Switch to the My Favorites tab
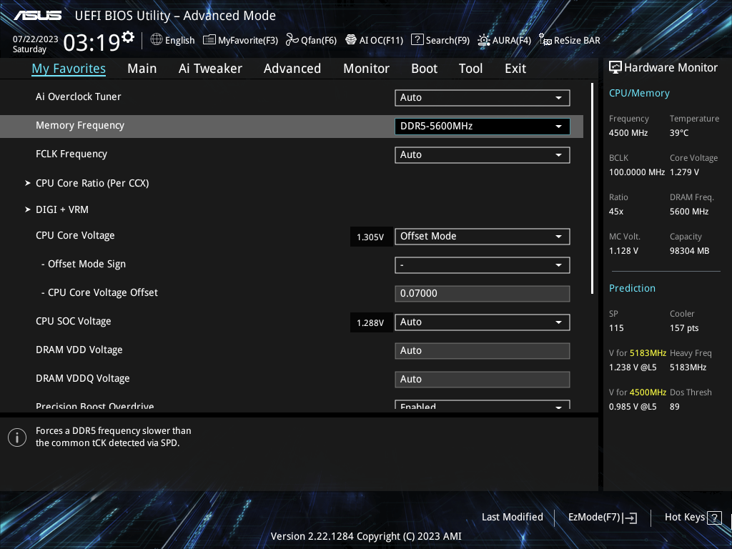732x549 pixels. (69, 69)
